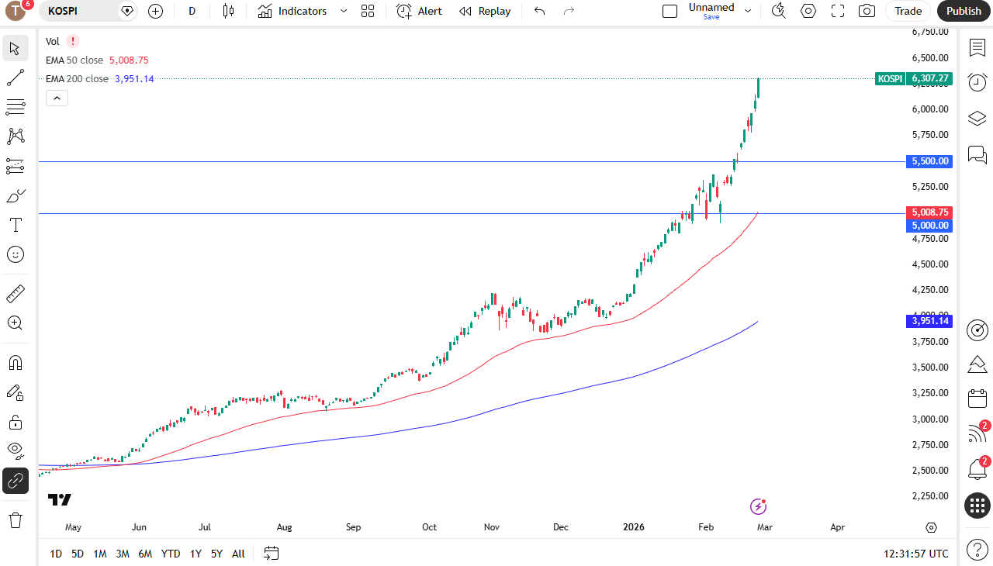
Task: Take a chart snapshot with camera
Action: pos(867,11)
